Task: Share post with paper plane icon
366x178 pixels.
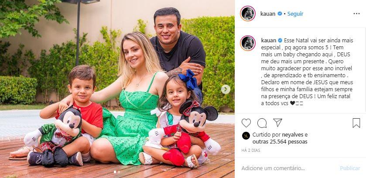Action: (x=278, y=123)
